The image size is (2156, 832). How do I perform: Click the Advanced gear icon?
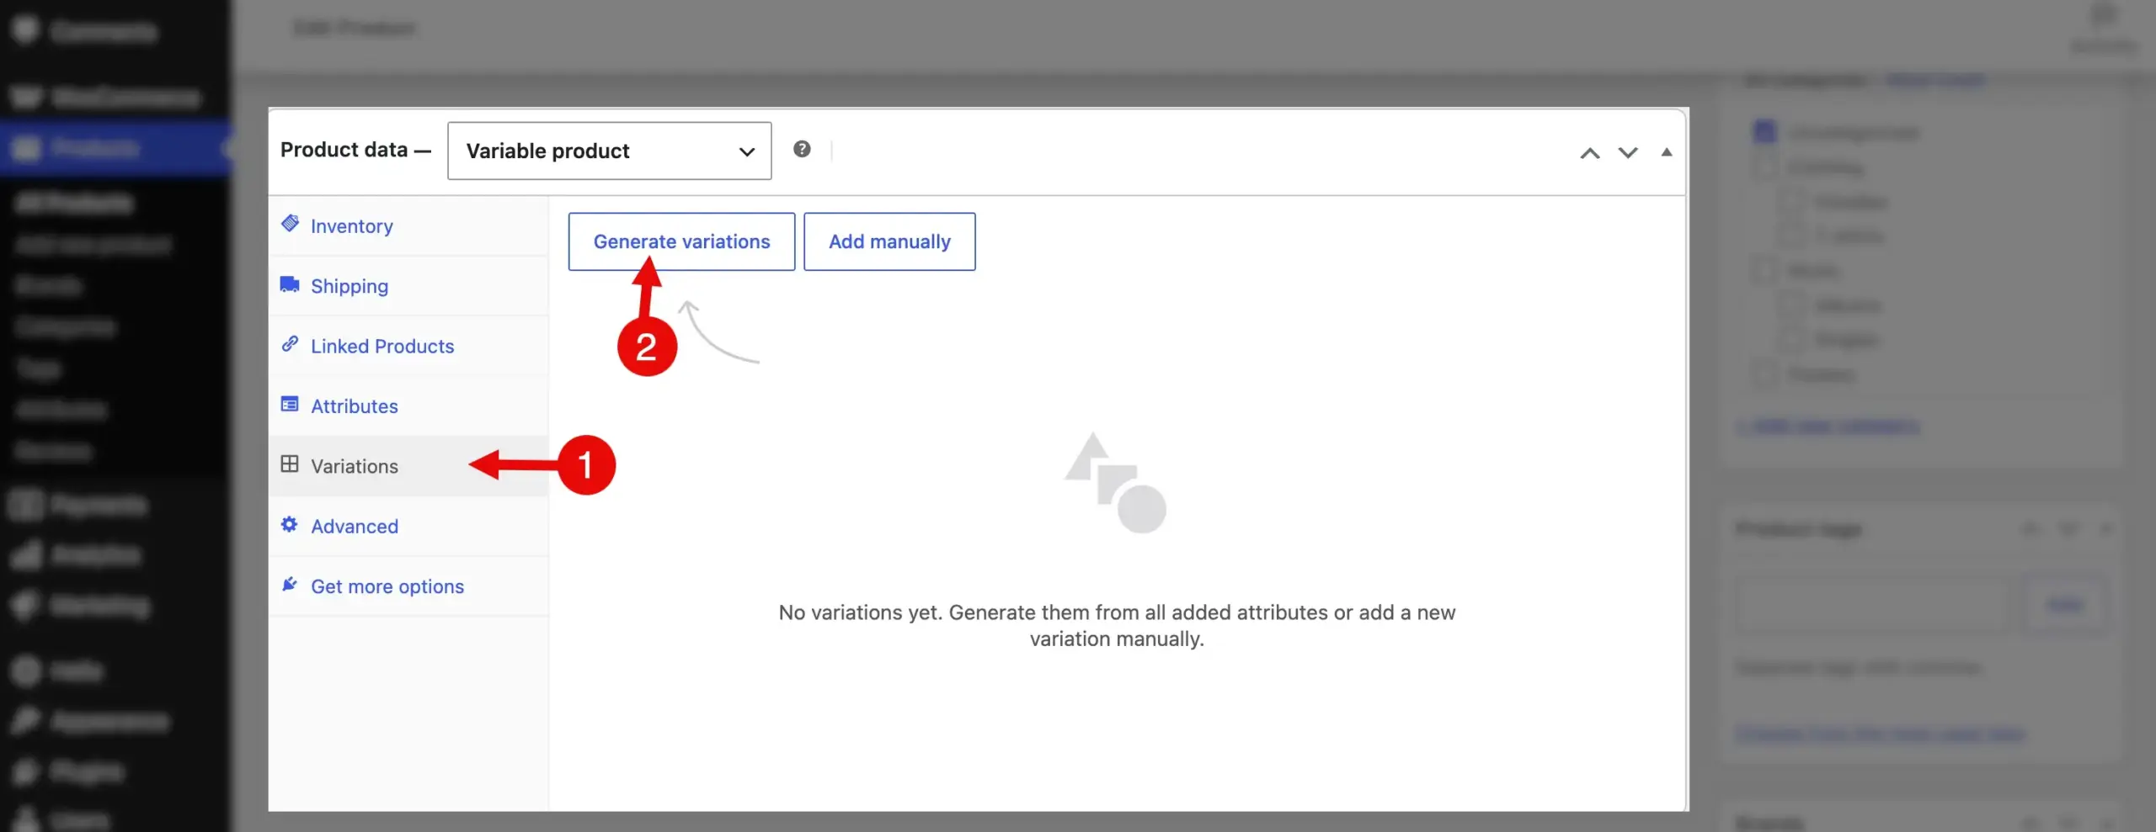click(x=290, y=524)
